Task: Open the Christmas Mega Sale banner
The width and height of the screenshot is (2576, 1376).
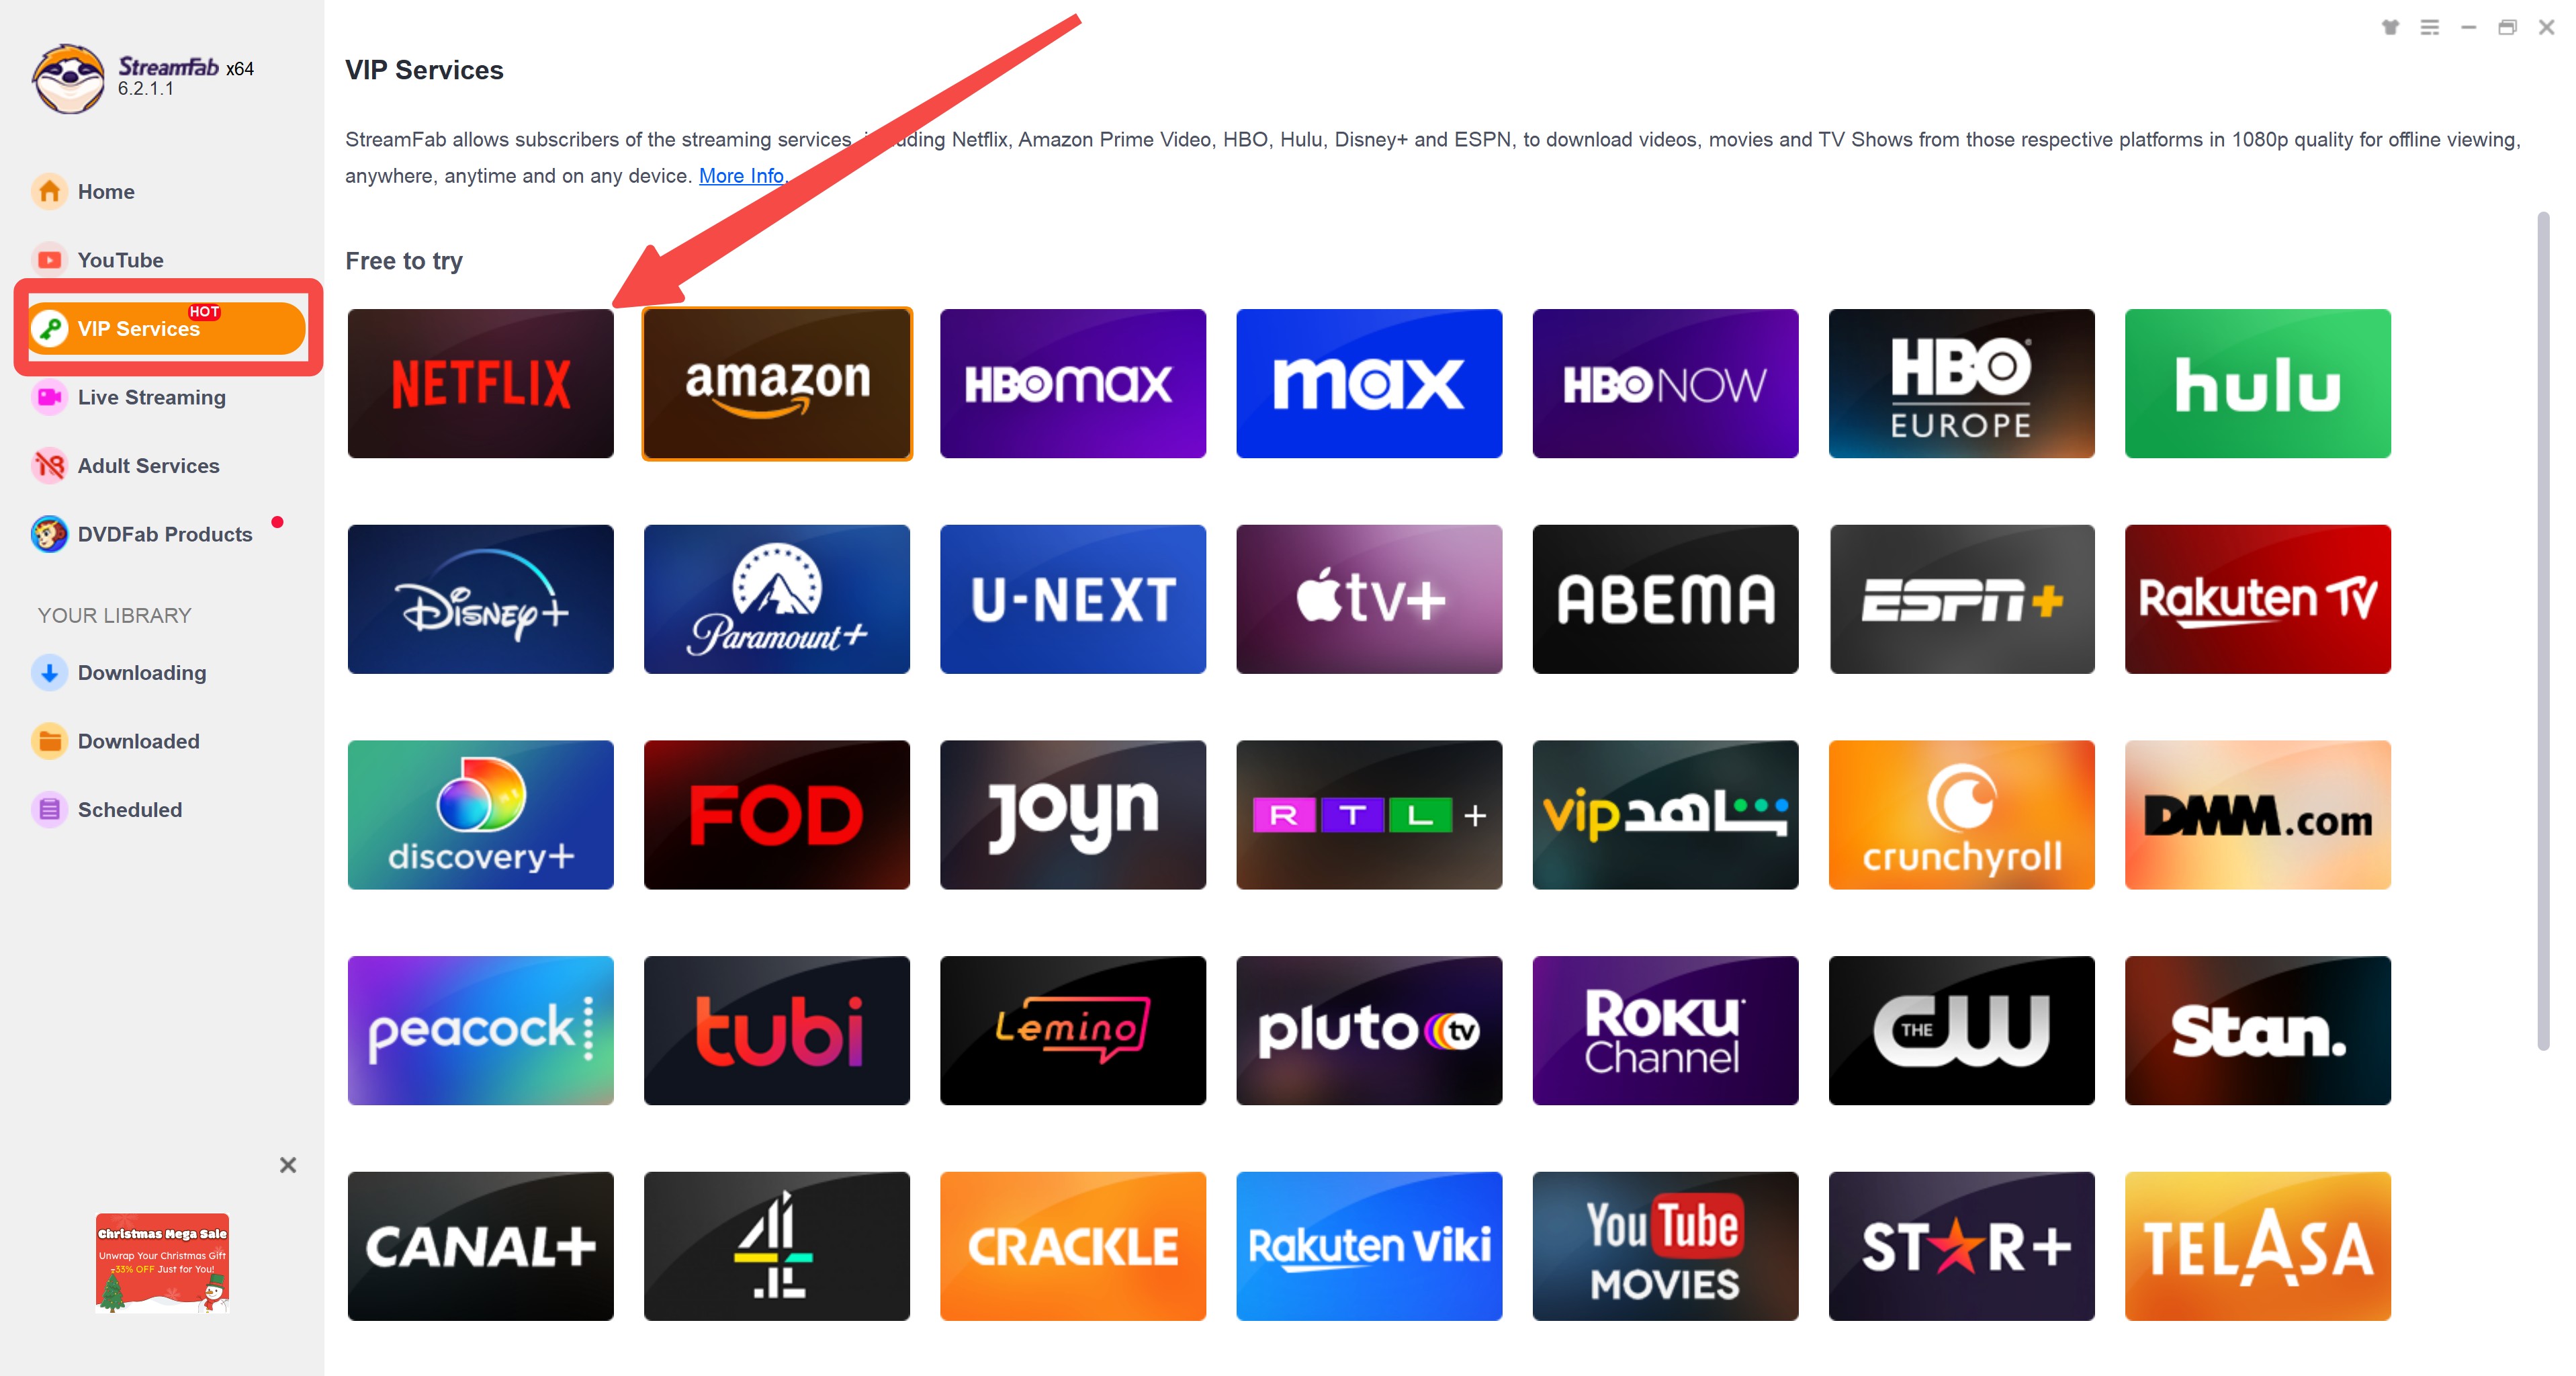Action: click(162, 1263)
